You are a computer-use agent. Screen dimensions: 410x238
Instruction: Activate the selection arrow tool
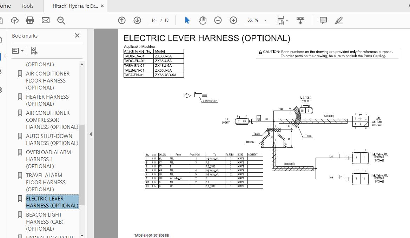click(187, 20)
